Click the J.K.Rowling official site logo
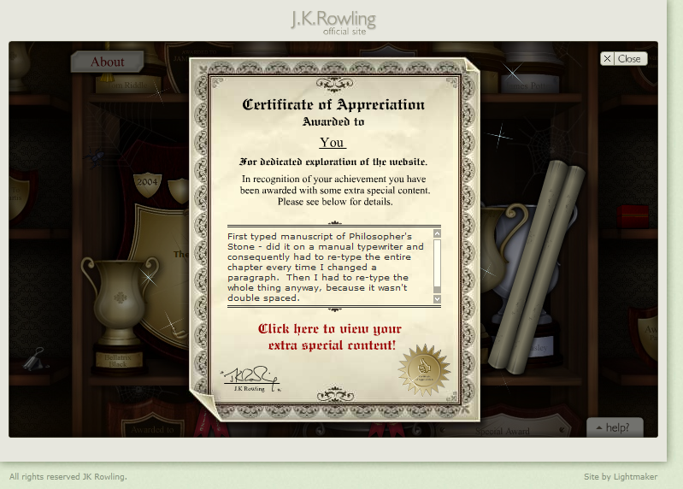This screenshot has height=489, width=683. (x=333, y=22)
